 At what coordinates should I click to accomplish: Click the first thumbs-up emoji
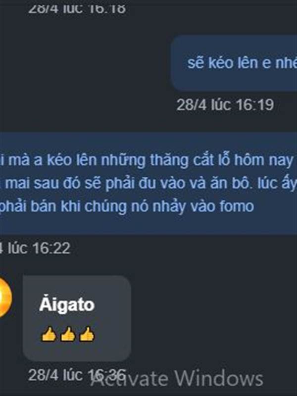(49, 335)
